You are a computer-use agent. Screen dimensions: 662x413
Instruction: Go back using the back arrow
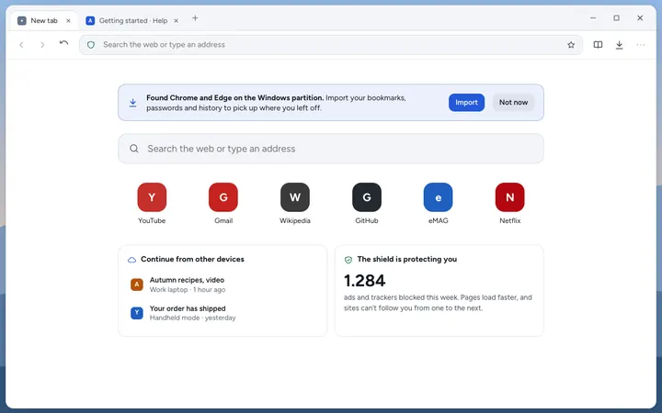pos(21,45)
